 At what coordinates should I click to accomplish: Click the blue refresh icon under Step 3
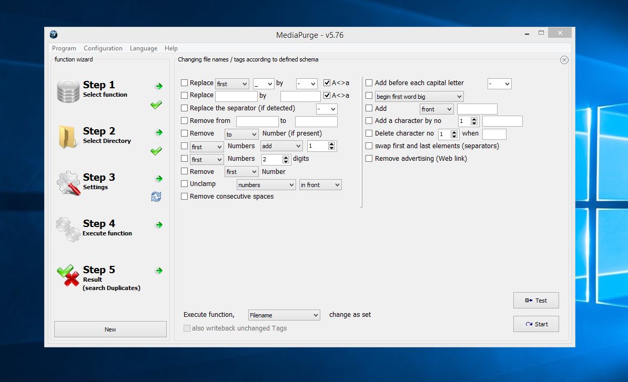pyautogui.click(x=156, y=197)
